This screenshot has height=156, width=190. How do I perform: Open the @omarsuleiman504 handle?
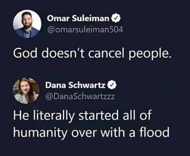[x=85, y=29]
